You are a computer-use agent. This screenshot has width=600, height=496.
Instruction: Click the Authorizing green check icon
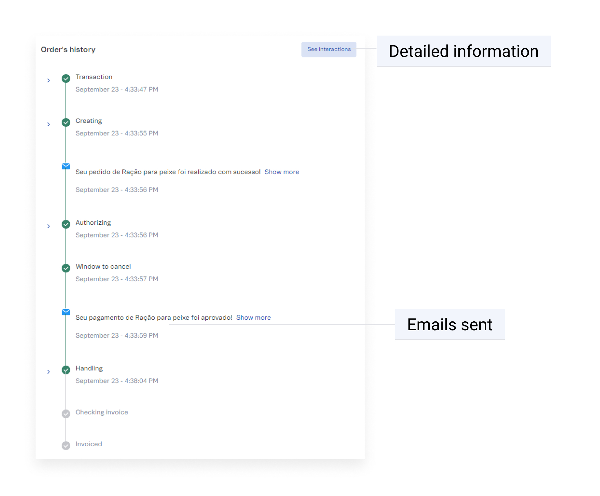(x=66, y=224)
